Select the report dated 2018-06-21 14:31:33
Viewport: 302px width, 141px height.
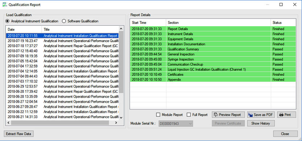click(62, 117)
